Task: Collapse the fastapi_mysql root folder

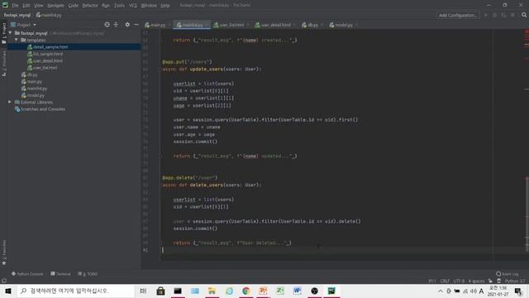Action: pos(10,33)
